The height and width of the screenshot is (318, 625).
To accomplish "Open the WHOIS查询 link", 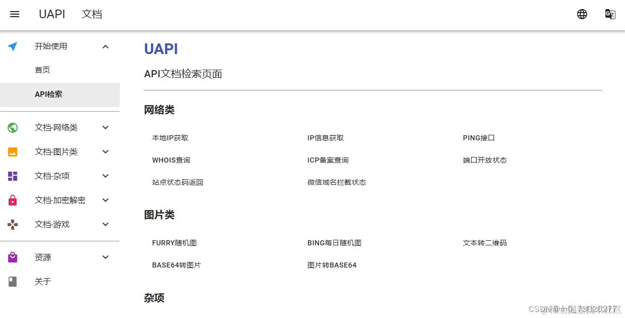I will tap(171, 160).
